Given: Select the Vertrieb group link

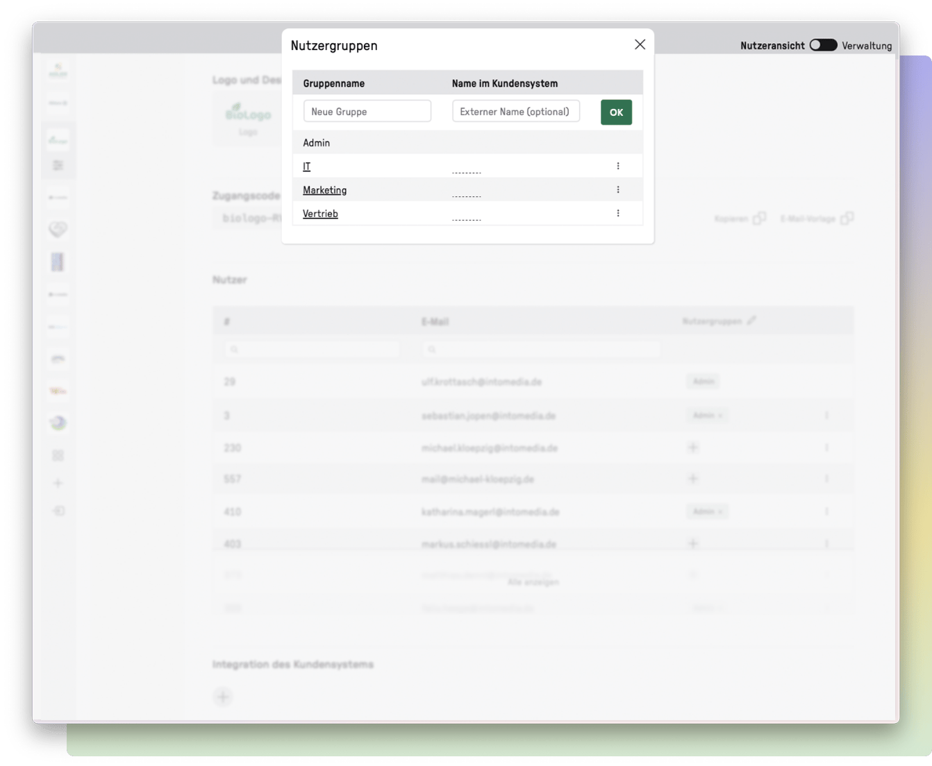Looking at the screenshot, I should [x=320, y=214].
